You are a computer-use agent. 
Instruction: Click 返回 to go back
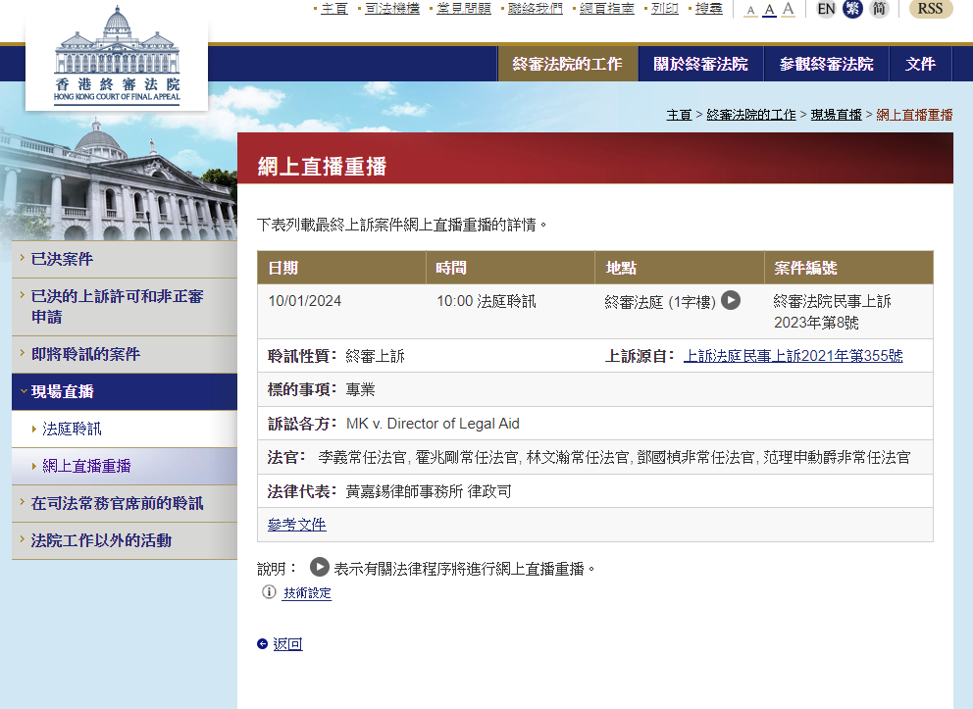tap(287, 644)
